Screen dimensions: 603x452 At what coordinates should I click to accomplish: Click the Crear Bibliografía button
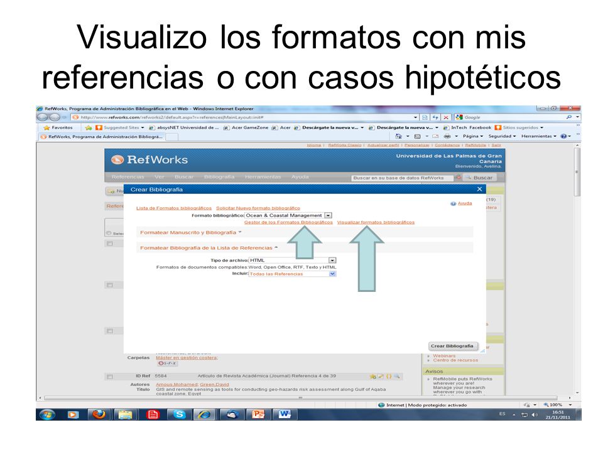[452, 346]
